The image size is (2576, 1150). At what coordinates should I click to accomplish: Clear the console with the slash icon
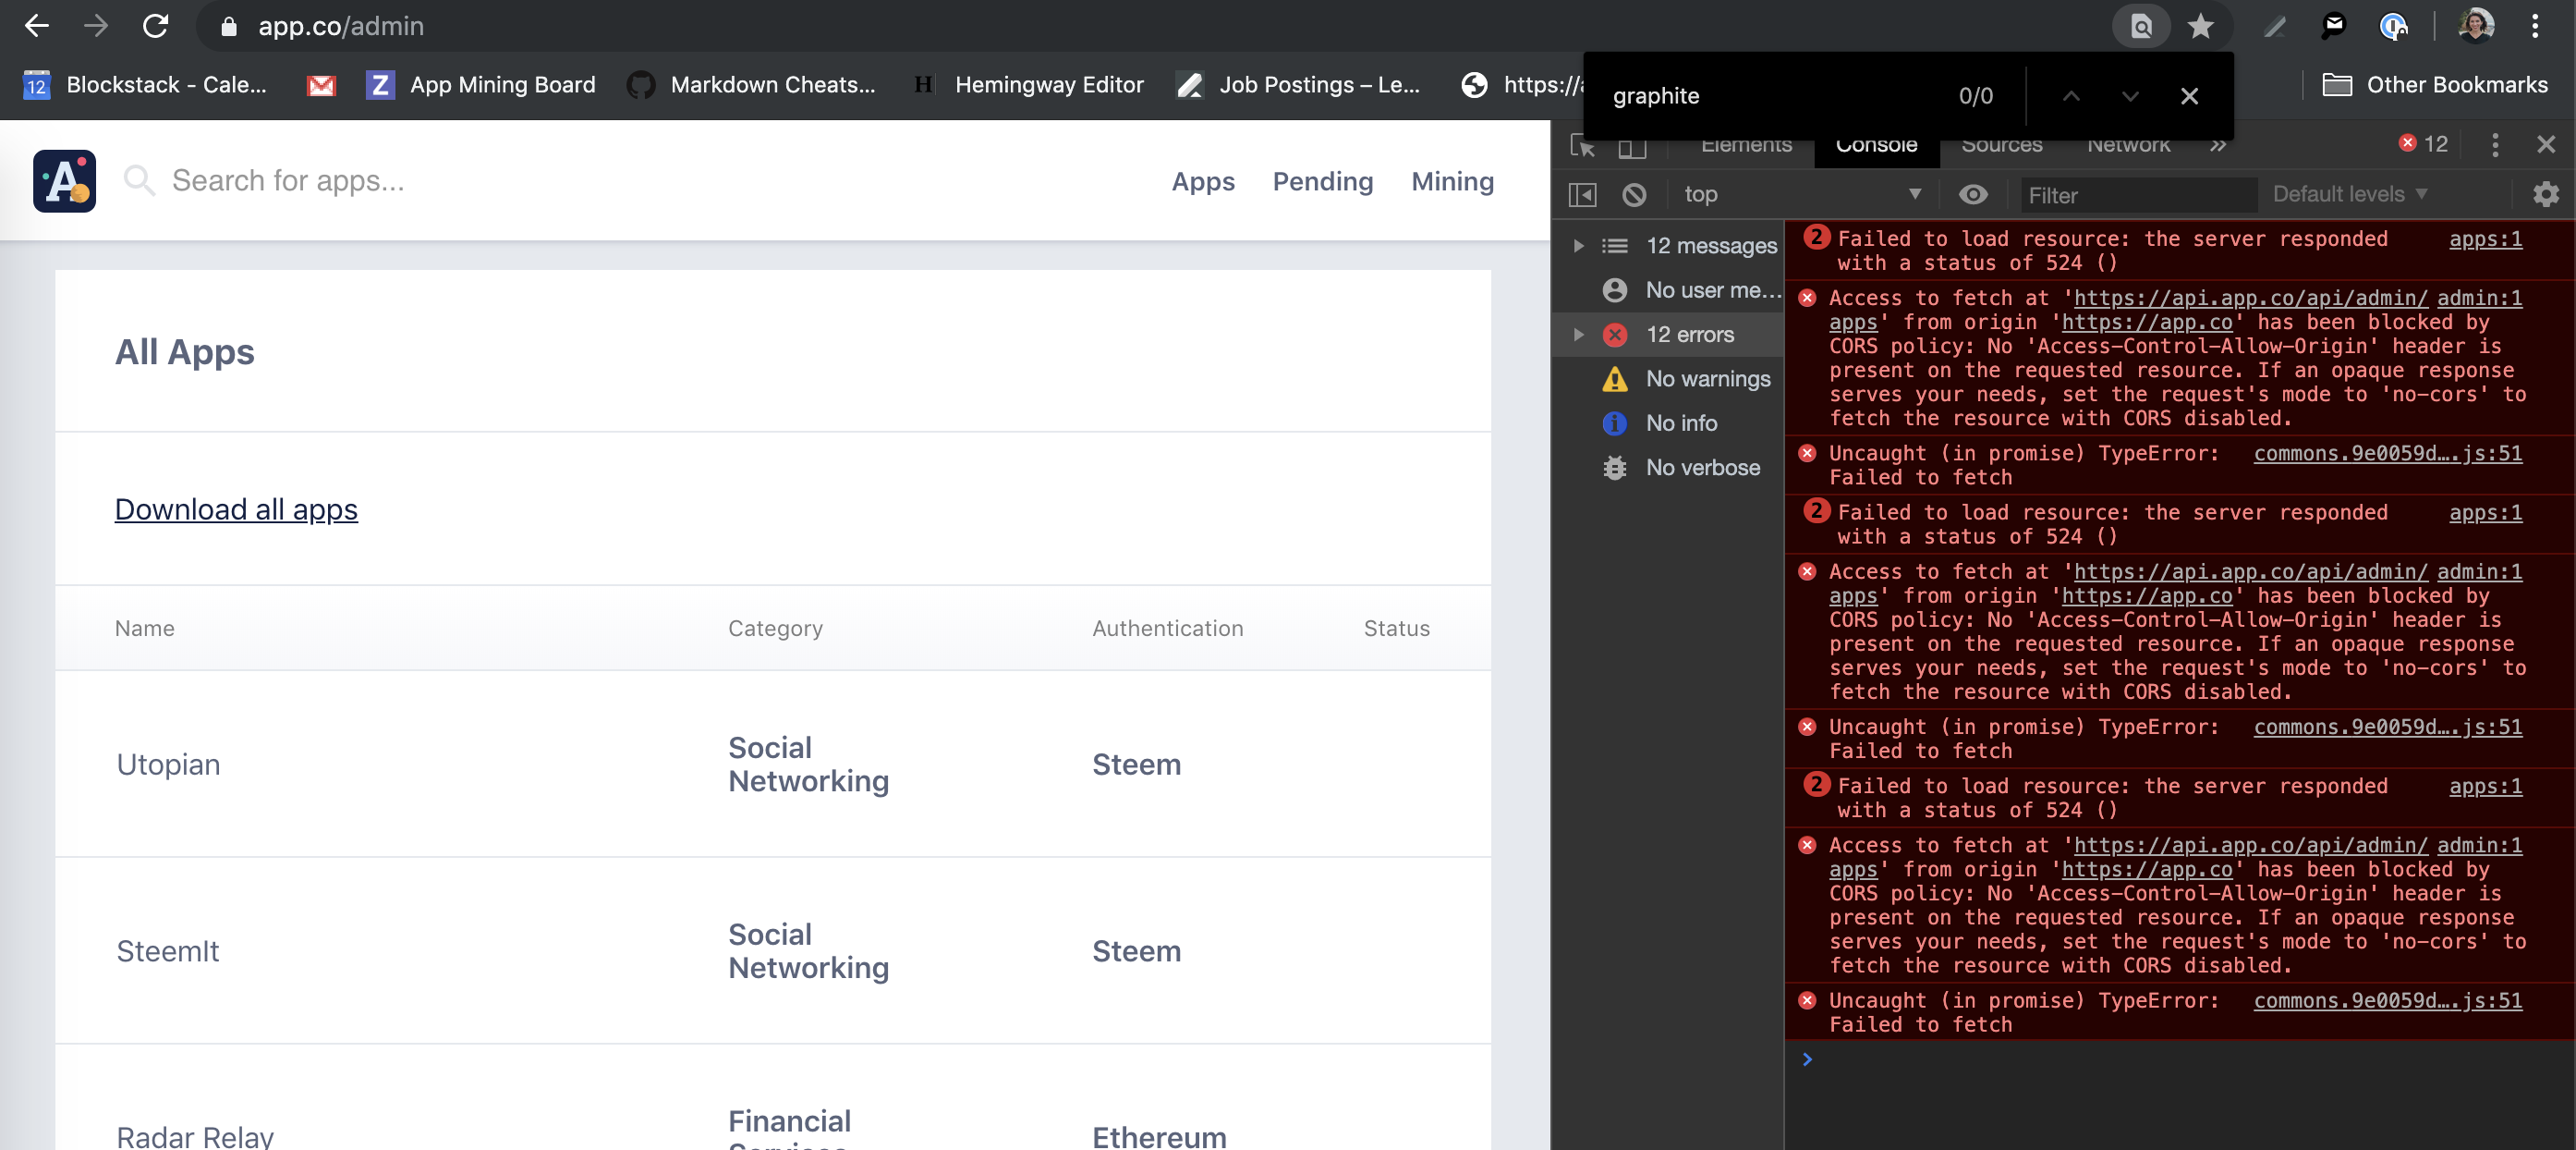coord(1635,194)
